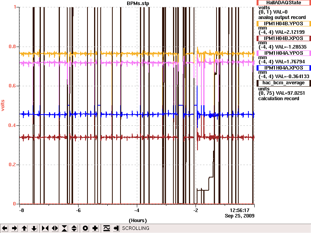Click the -4 hours tick label
Image resolution: width=311 pixels, height=233 pixels.
[137, 210]
